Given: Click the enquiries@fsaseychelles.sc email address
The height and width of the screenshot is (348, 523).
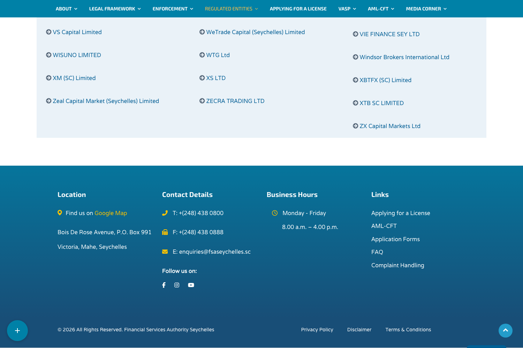Looking at the screenshot, I should [215, 252].
